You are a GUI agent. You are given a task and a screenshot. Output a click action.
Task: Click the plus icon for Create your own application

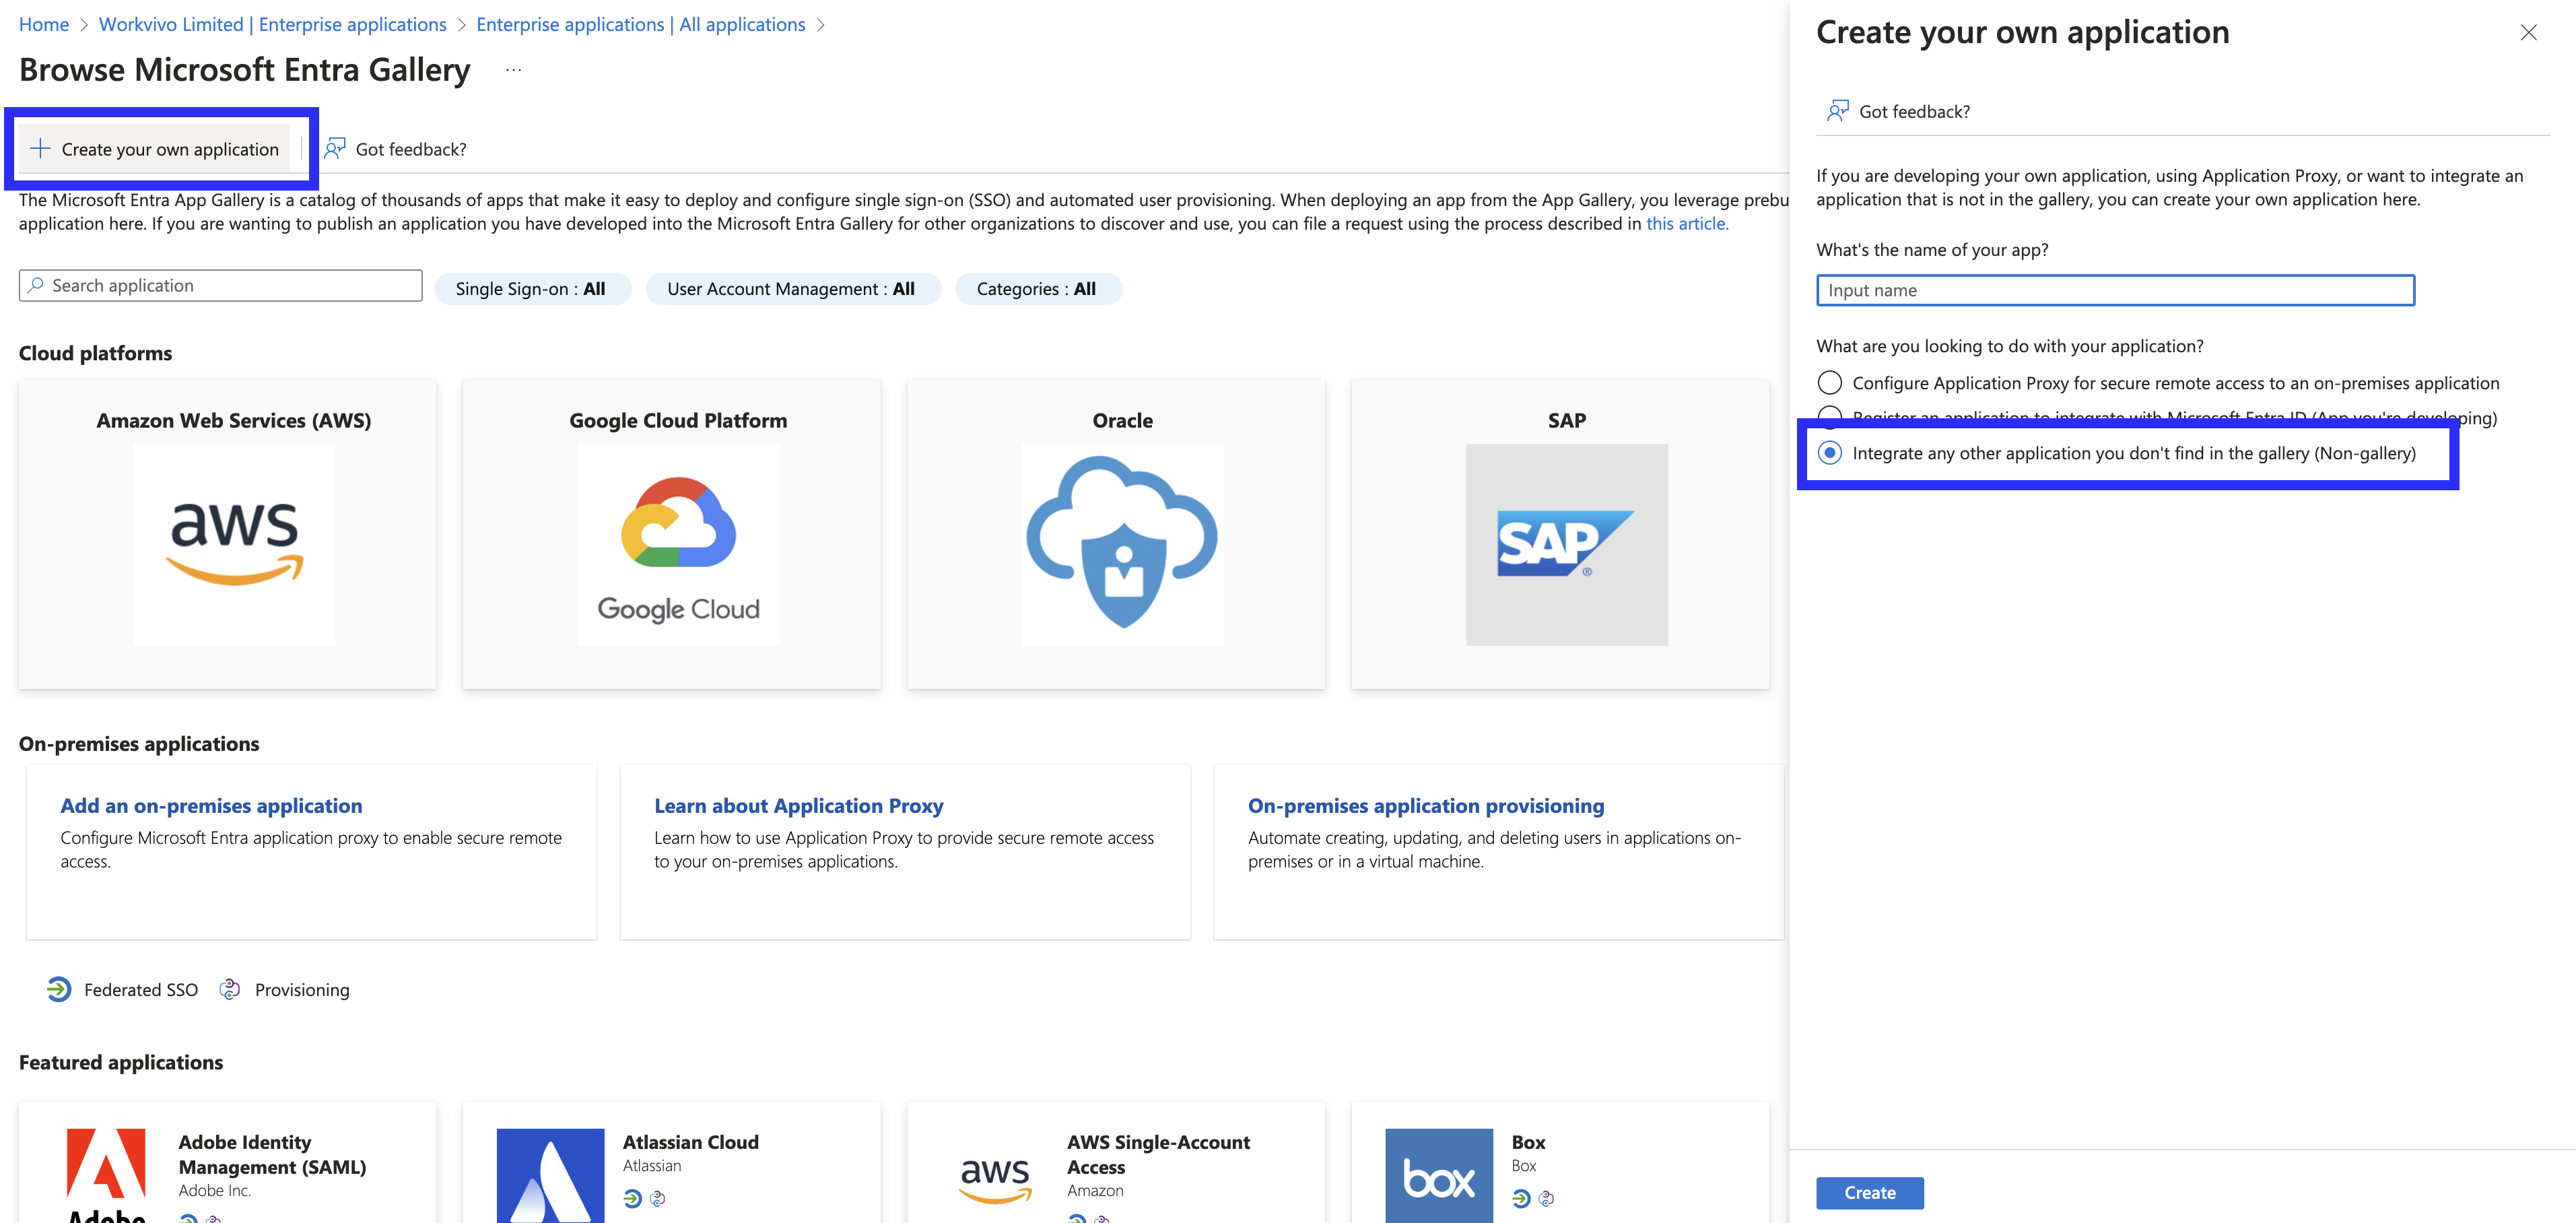40,149
